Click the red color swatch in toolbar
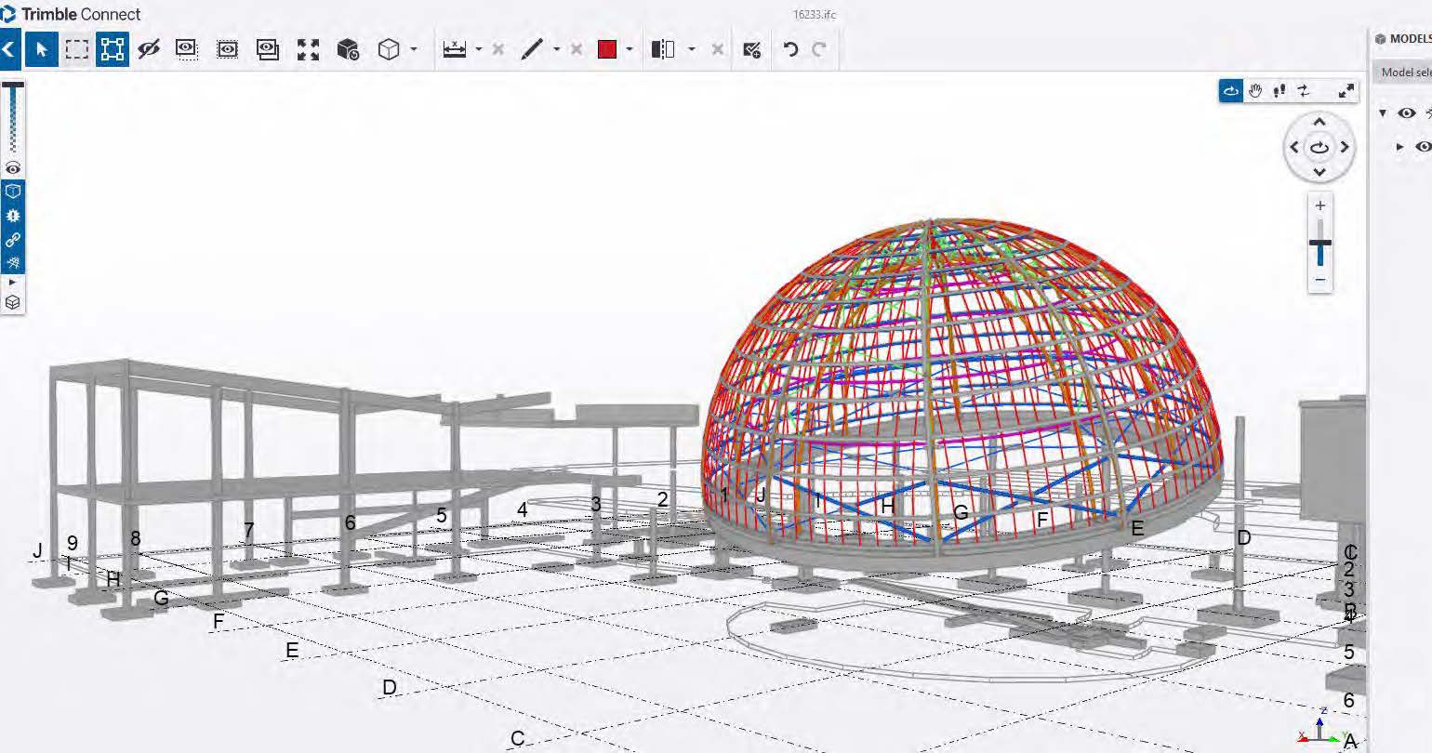1432x753 pixels. pyautogui.click(x=607, y=50)
